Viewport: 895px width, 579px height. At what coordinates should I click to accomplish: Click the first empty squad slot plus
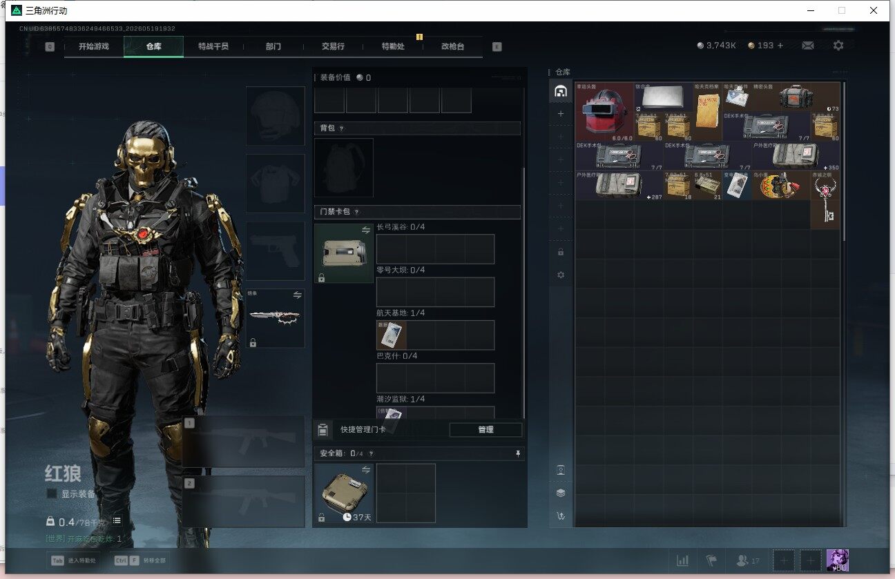click(x=784, y=560)
